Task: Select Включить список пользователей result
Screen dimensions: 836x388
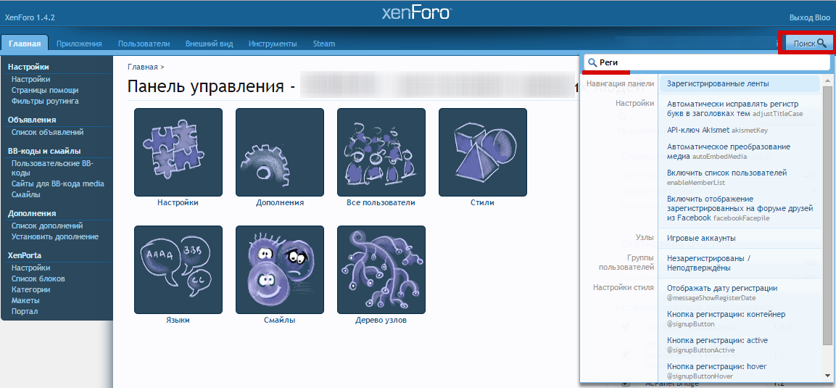Action: (x=740, y=178)
